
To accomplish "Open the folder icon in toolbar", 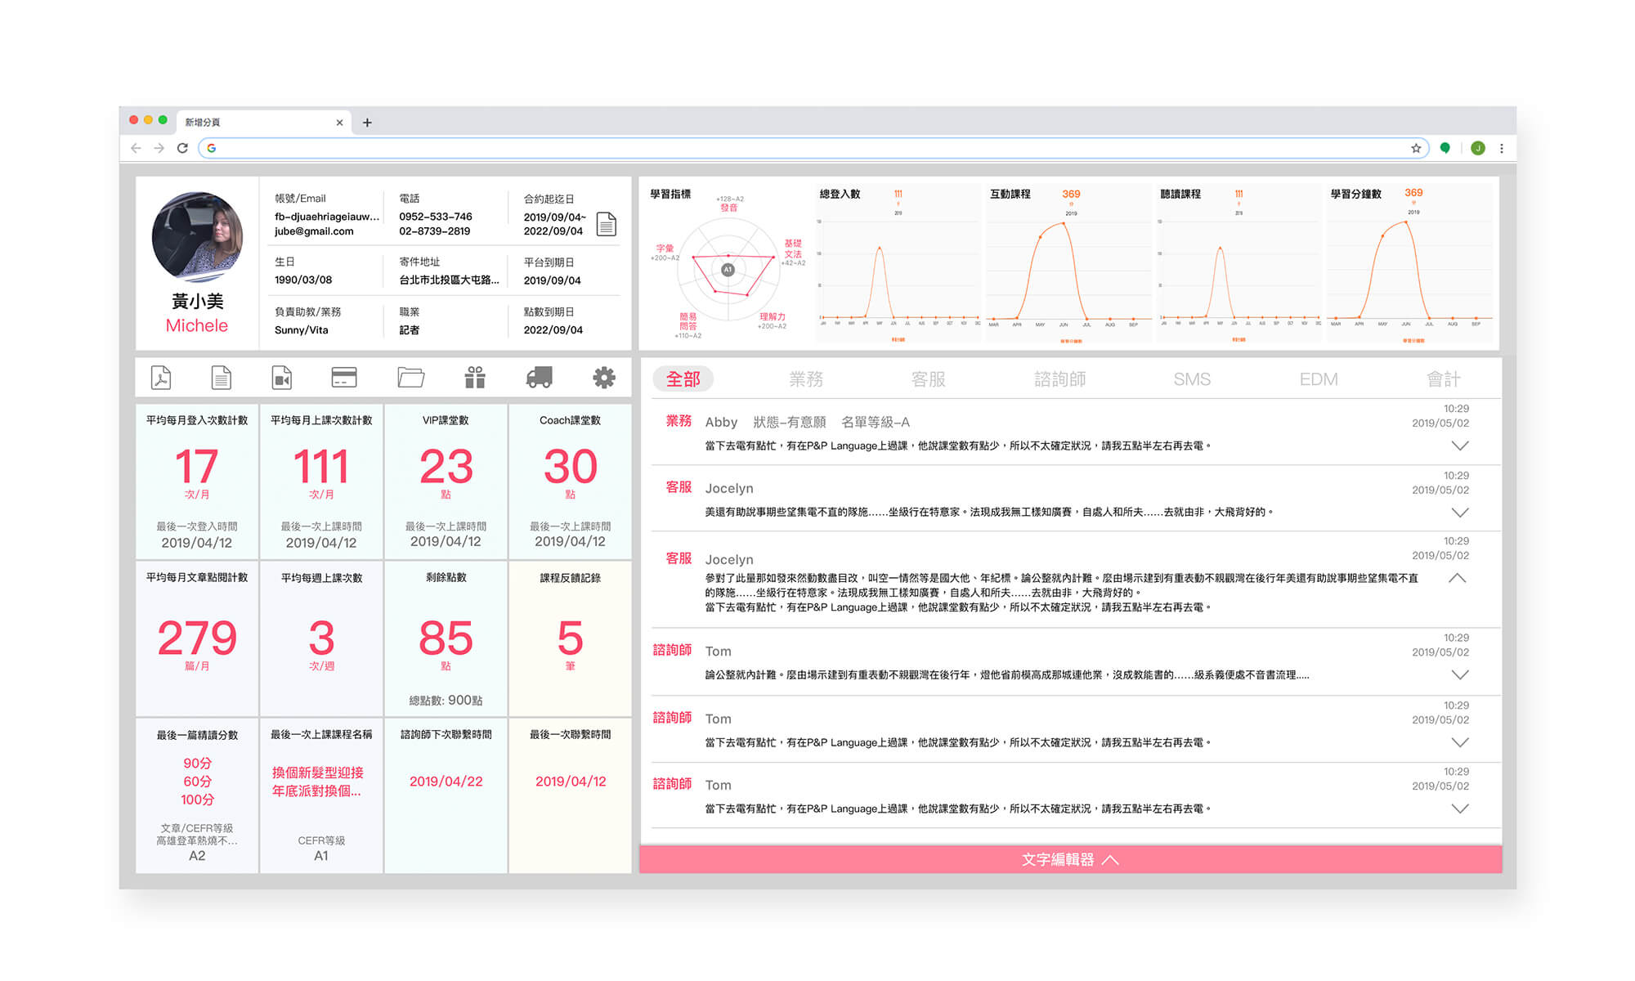I will click(410, 377).
